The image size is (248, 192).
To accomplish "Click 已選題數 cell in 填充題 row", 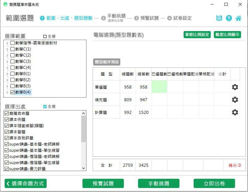I will (159, 99).
